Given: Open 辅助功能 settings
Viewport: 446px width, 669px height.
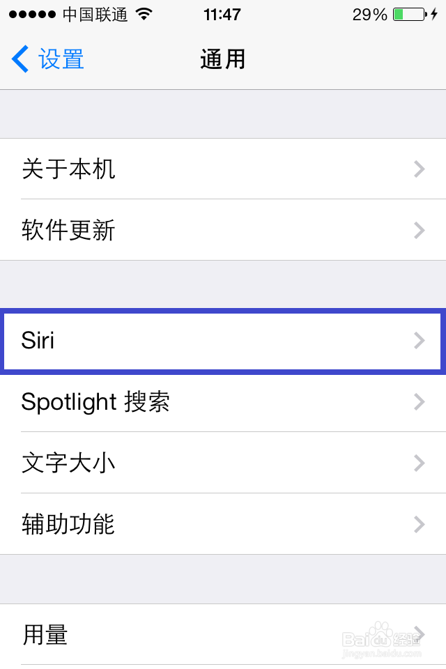Looking at the screenshot, I should click(223, 524).
